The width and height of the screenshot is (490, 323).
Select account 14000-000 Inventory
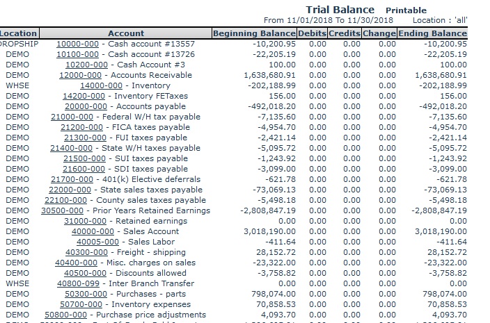click(x=101, y=85)
